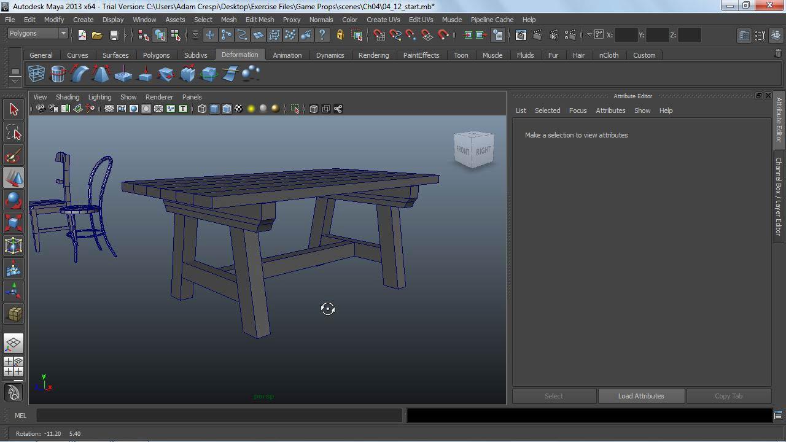Click the X coordinate input field
Viewport: 786px width, 442px height.
click(626, 35)
